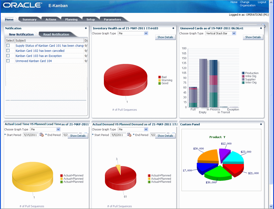
Task: Open the Planning tab
Action: [x=71, y=19]
